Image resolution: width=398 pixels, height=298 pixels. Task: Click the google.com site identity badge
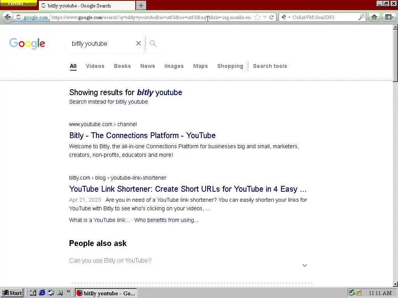[32, 17]
